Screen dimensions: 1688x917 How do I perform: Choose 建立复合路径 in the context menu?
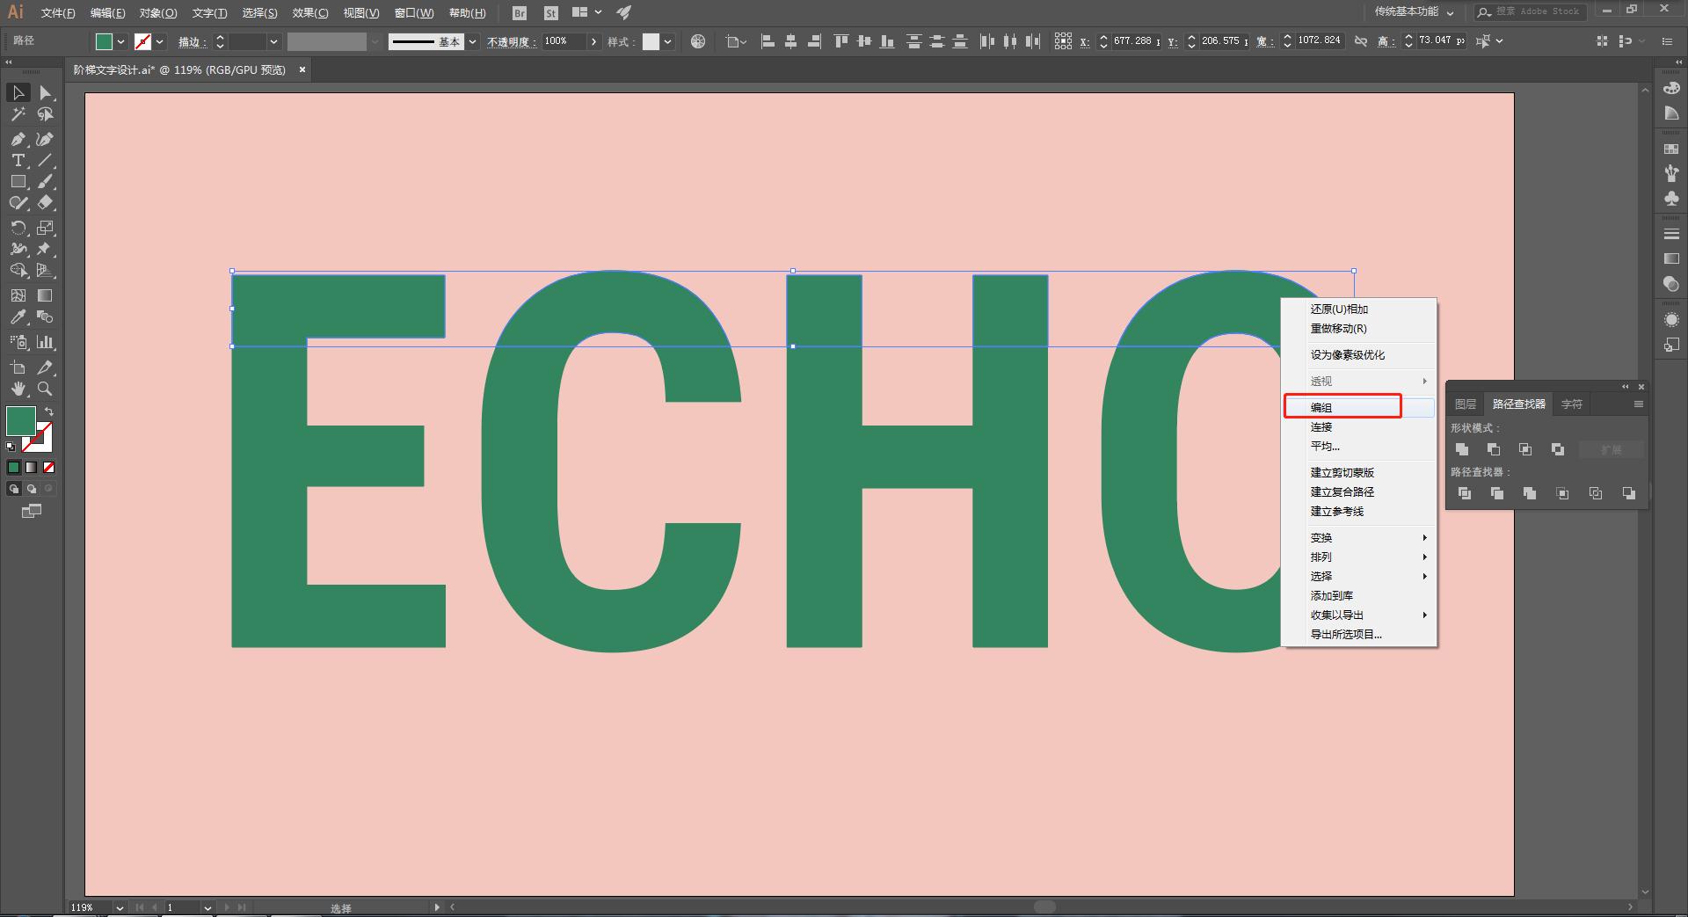click(1358, 491)
